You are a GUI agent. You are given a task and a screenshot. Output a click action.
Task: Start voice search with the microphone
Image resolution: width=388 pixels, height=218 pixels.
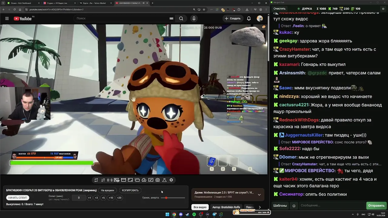194,18
